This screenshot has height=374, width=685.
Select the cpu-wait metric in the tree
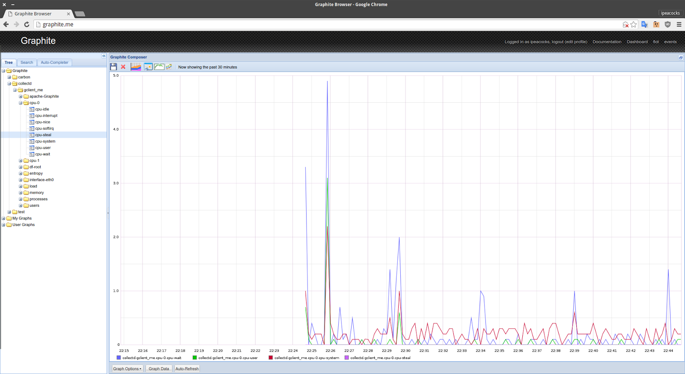point(43,154)
